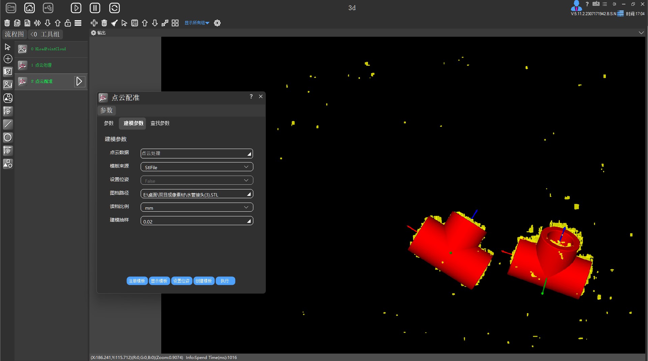Click view toolbar down arrow icon

155,23
